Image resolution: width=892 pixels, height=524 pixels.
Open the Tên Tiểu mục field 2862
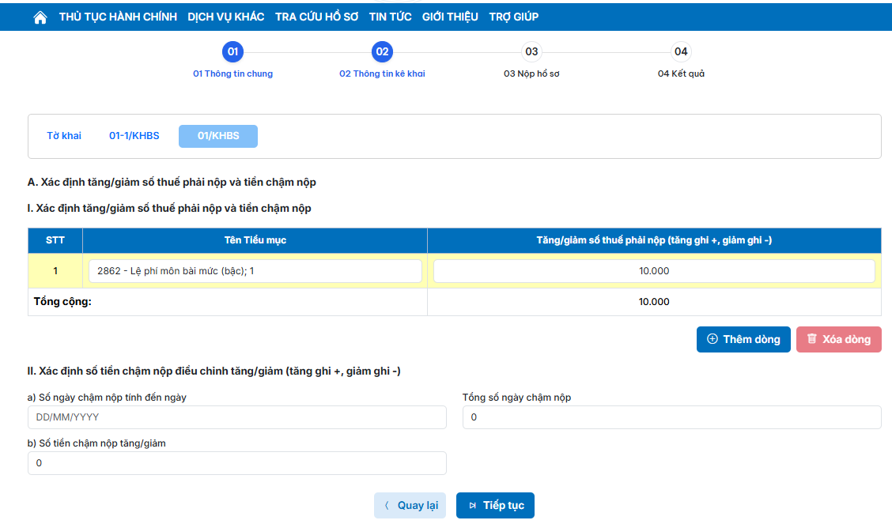255,271
